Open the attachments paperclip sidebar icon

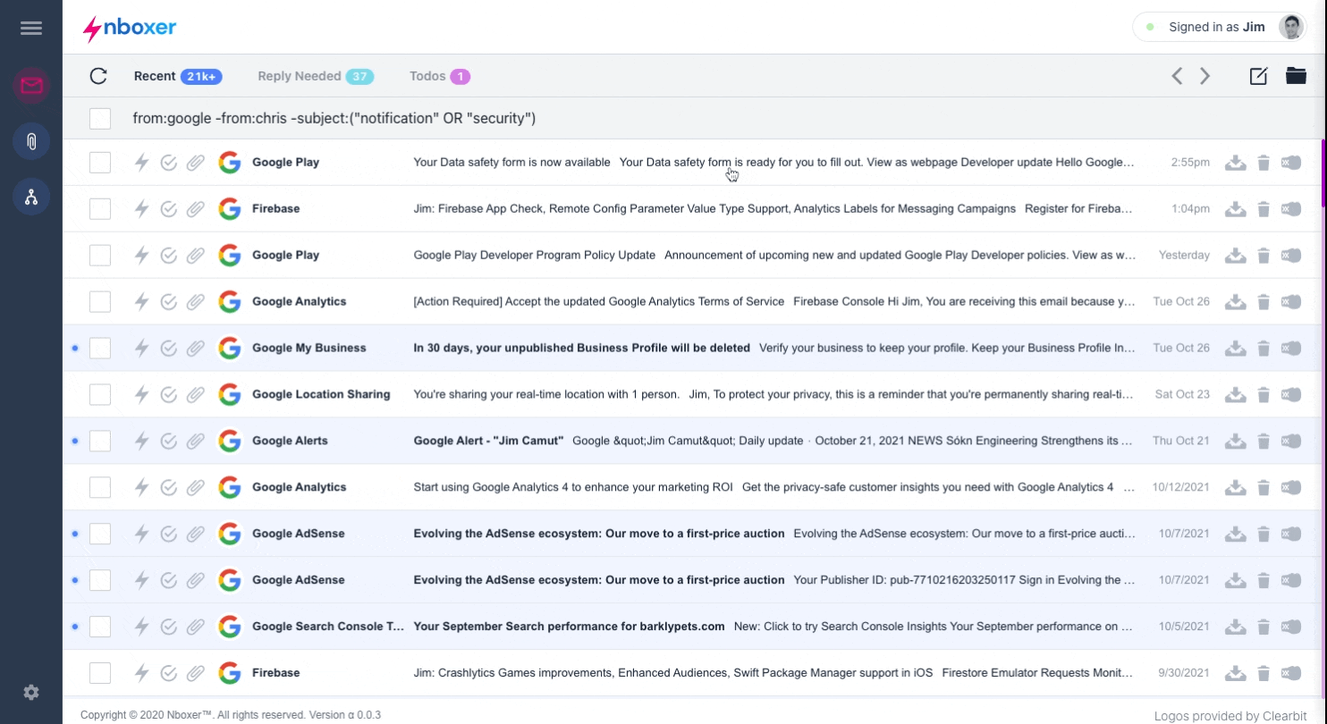(31, 141)
